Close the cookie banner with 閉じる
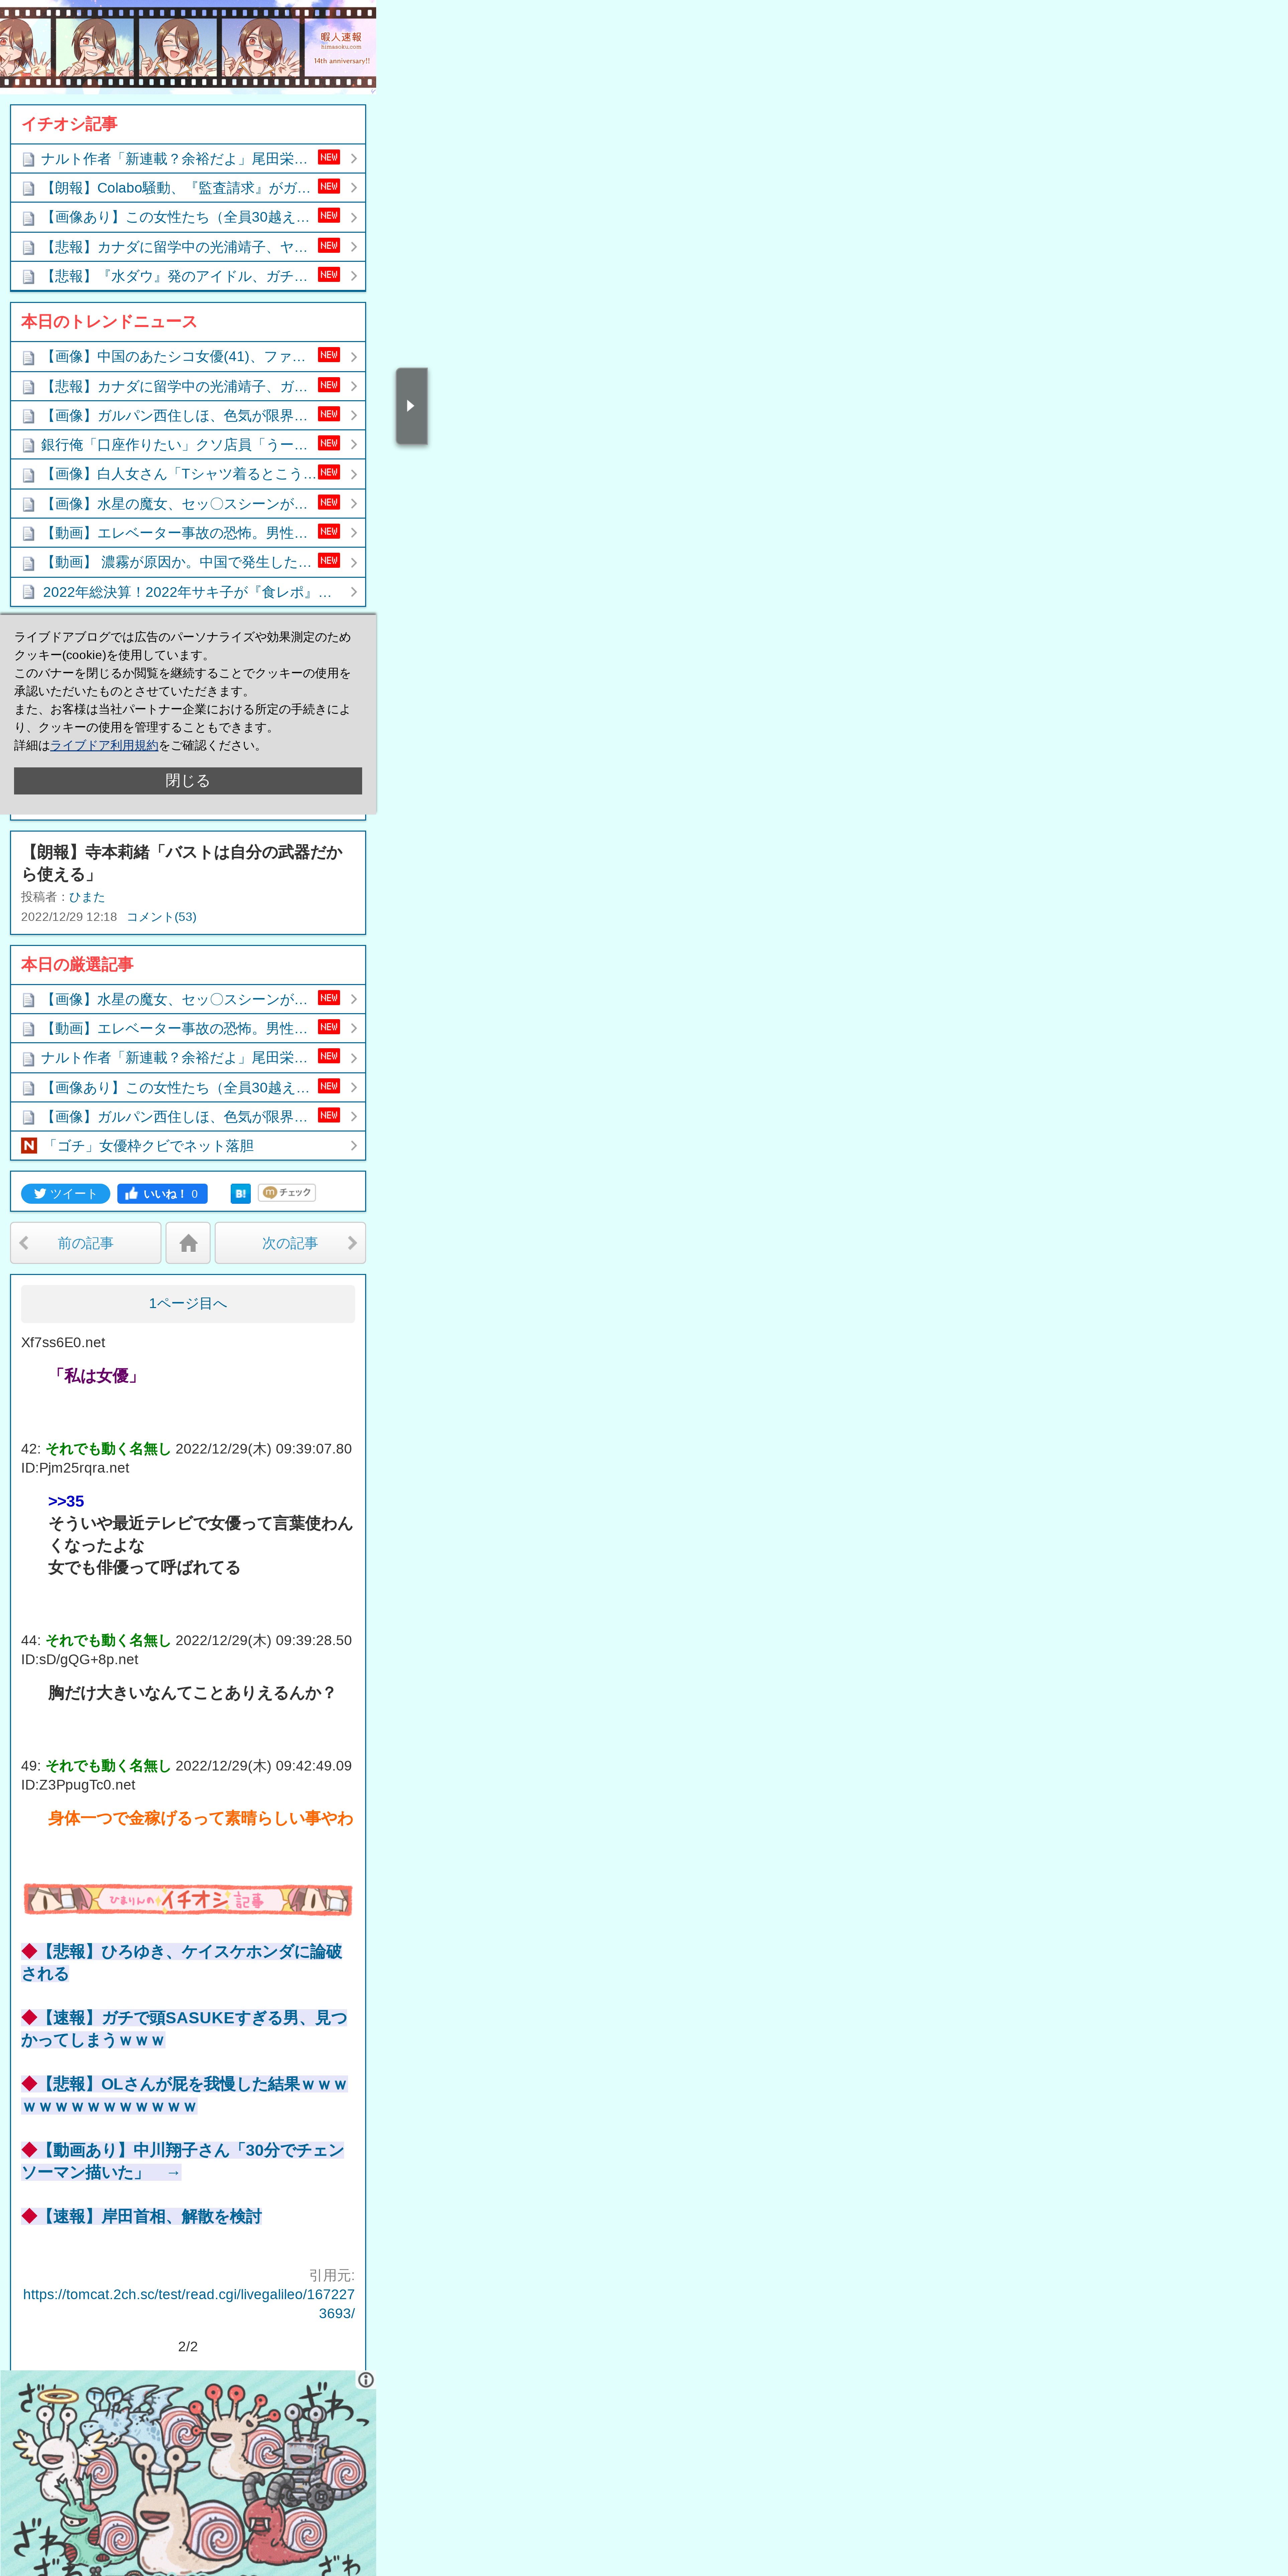Screen dimensions: 1288x2576 click(188, 781)
